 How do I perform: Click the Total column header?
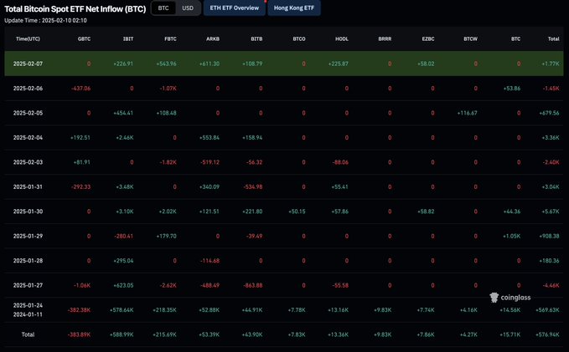pyautogui.click(x=553, y=39)
